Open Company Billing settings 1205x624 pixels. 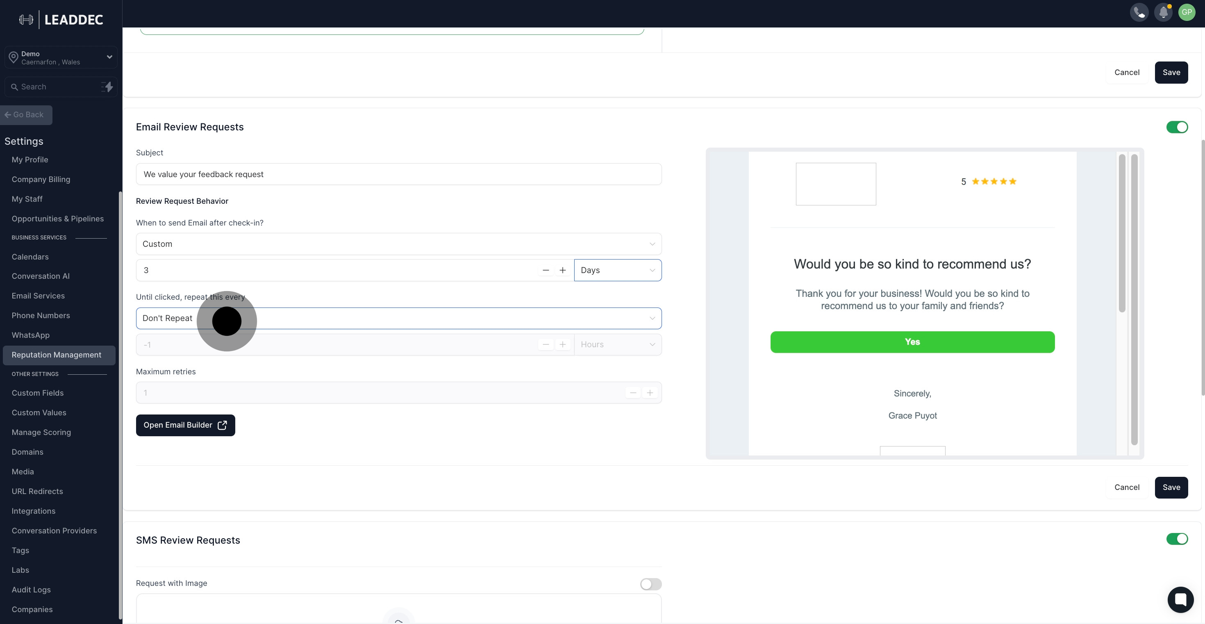41,180
